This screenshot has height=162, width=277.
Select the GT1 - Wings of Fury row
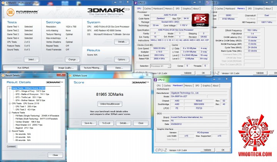tap(30, 91)
